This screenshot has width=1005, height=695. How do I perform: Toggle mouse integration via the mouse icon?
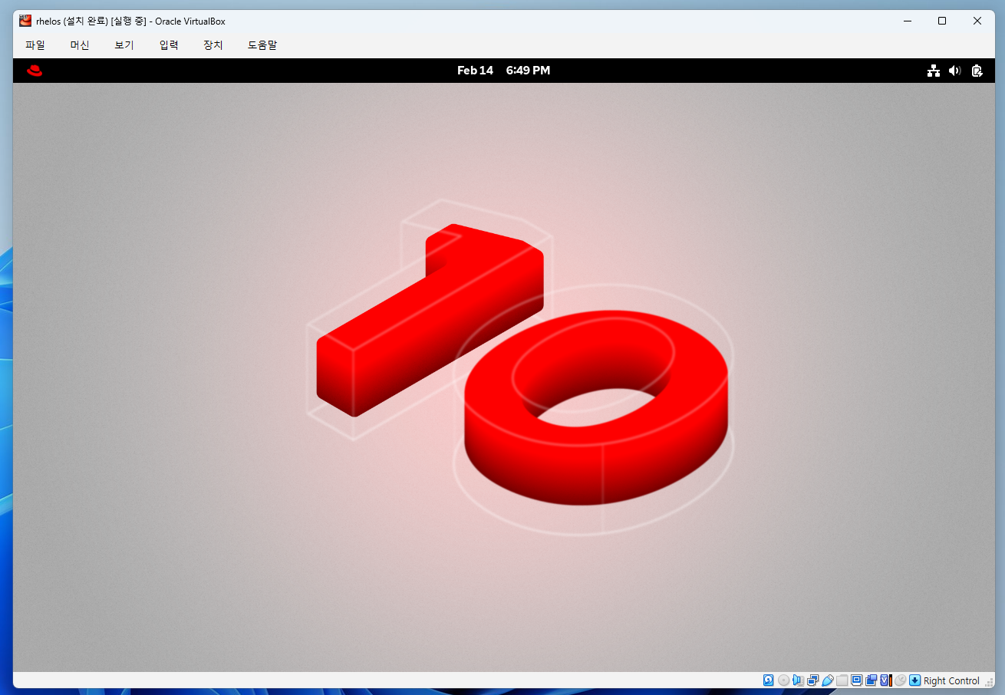tap(899, 680)
